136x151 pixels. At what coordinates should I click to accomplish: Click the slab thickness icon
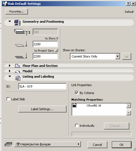pos(22,32)
